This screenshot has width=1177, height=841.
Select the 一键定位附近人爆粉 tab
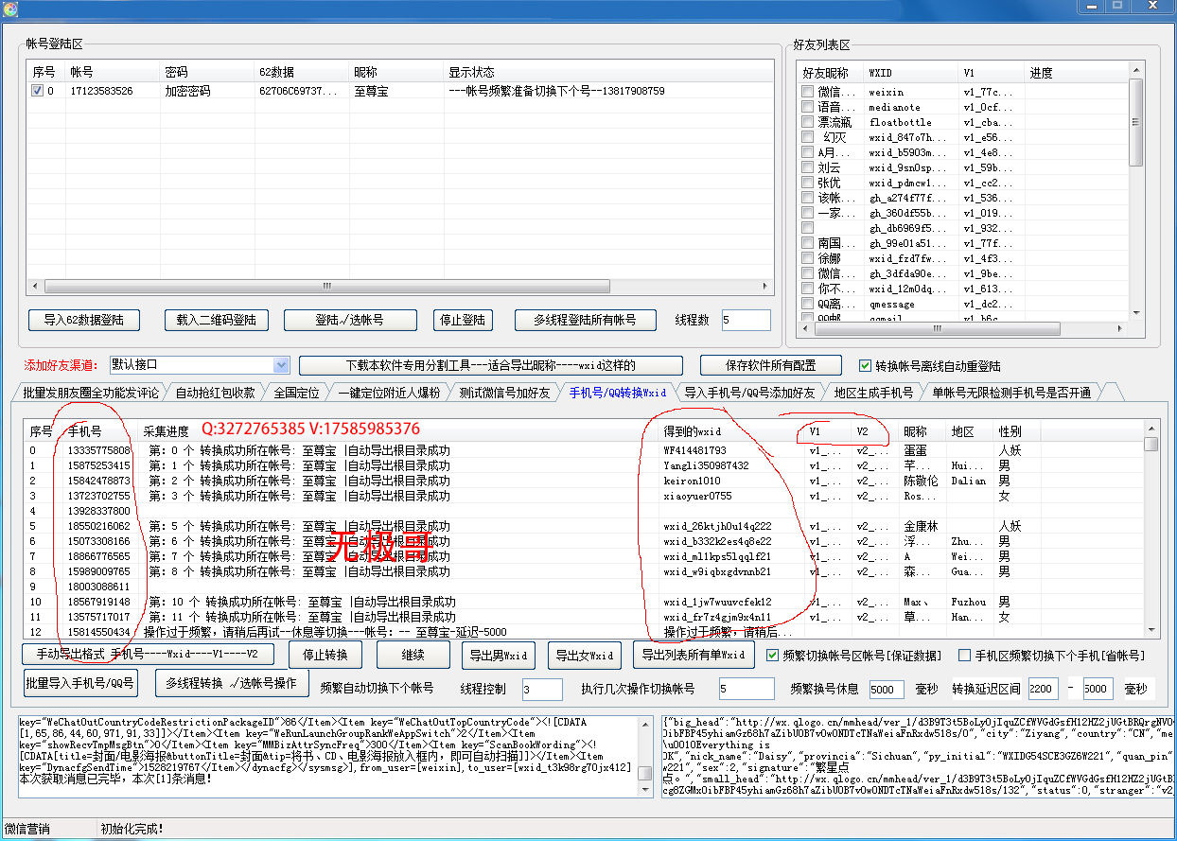(x=388, y=393)
